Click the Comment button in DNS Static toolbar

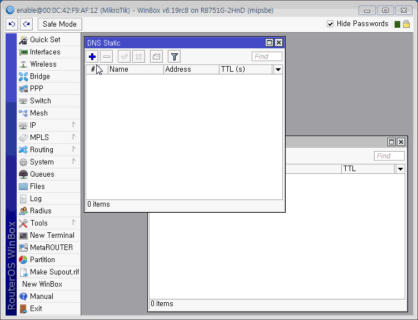(x=157, y=57)
